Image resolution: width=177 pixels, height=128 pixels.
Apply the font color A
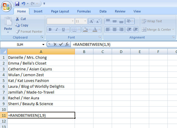pyautogui.click(x=95, y=30)
